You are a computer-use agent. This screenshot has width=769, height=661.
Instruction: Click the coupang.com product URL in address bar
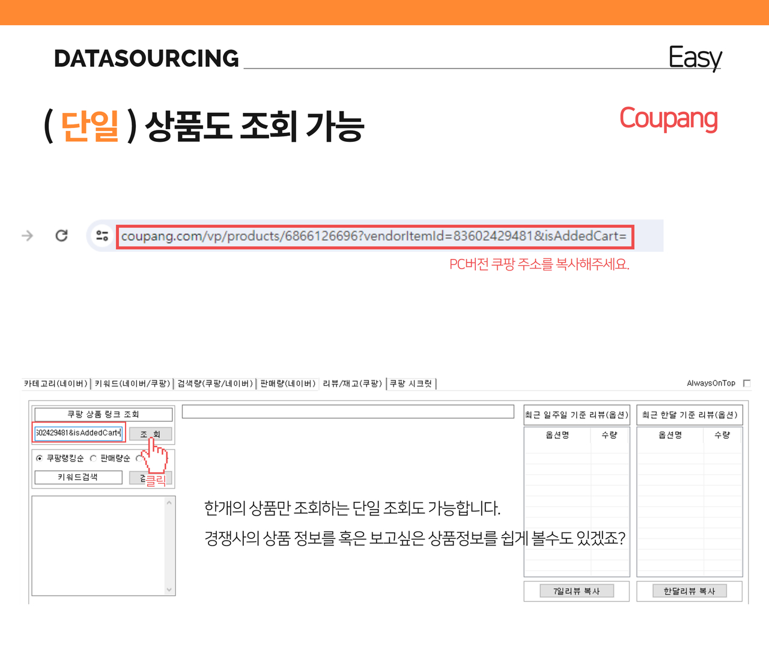(374, 236)
